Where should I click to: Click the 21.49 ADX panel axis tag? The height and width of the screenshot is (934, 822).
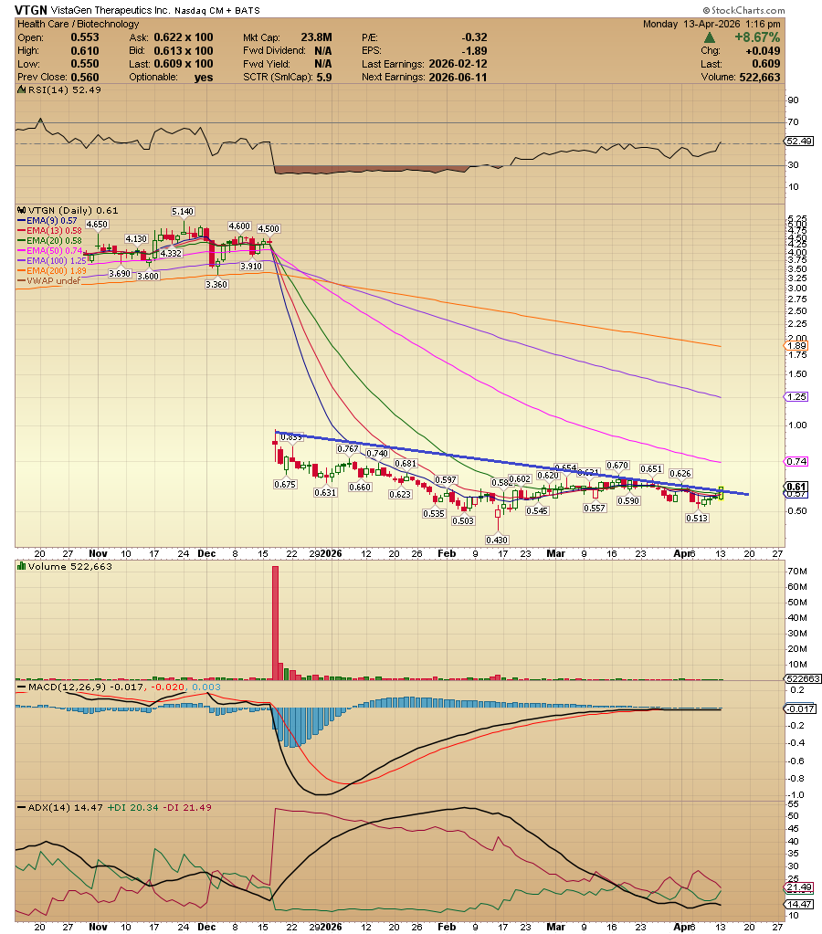[x=798, y=887]
